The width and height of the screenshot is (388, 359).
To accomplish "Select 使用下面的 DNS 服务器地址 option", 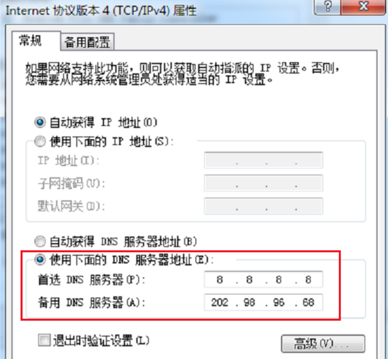I will tap(40, 260).
